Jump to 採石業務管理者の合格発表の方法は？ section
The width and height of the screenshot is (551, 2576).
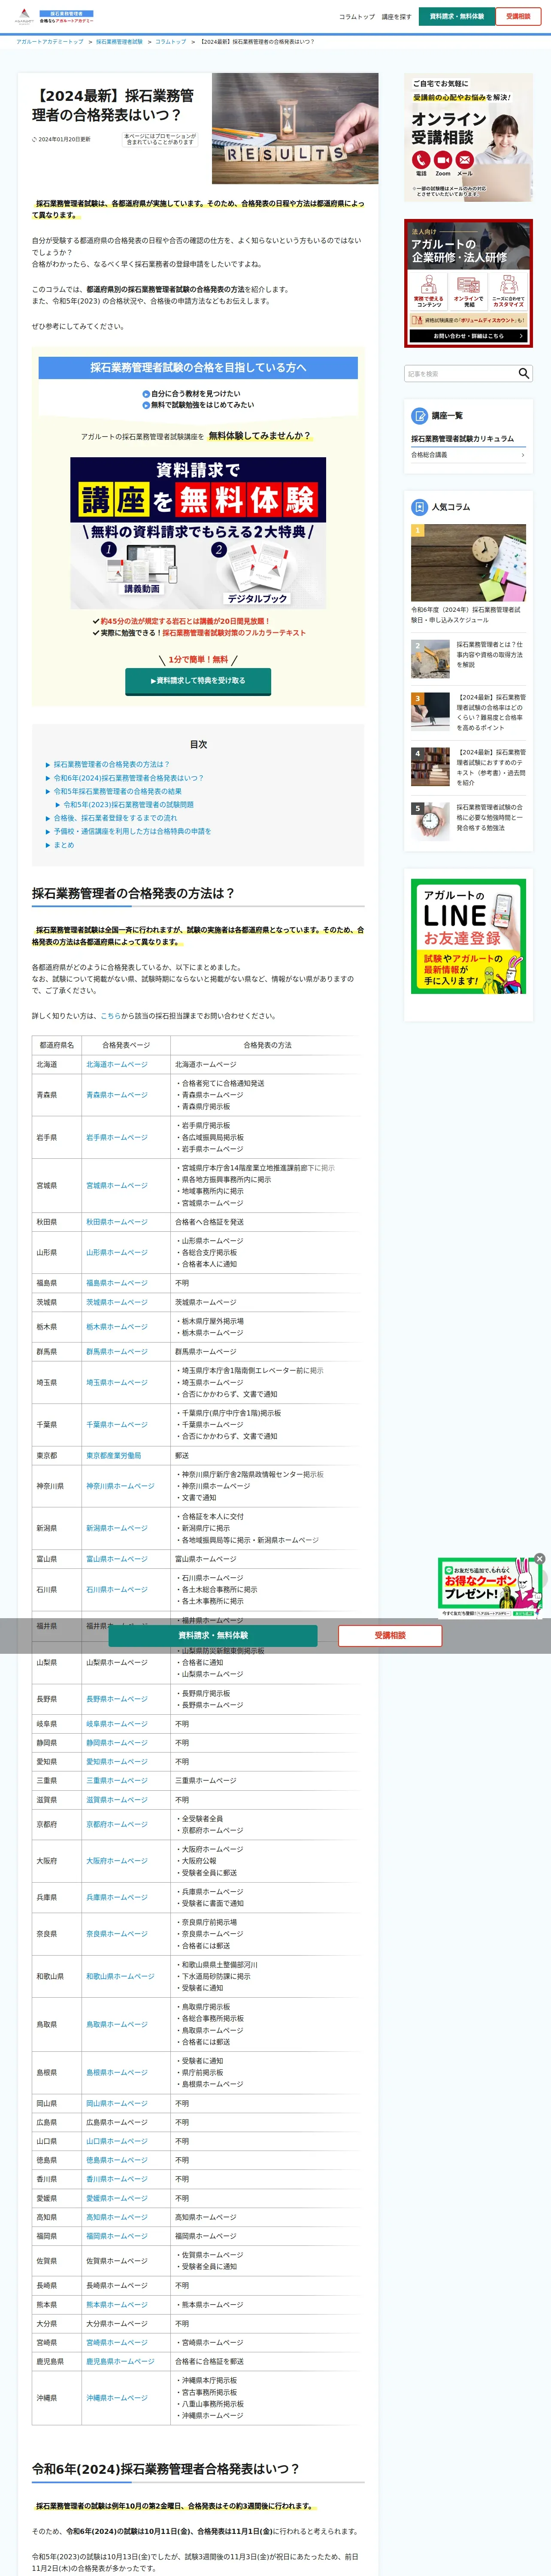pos(111,764)
